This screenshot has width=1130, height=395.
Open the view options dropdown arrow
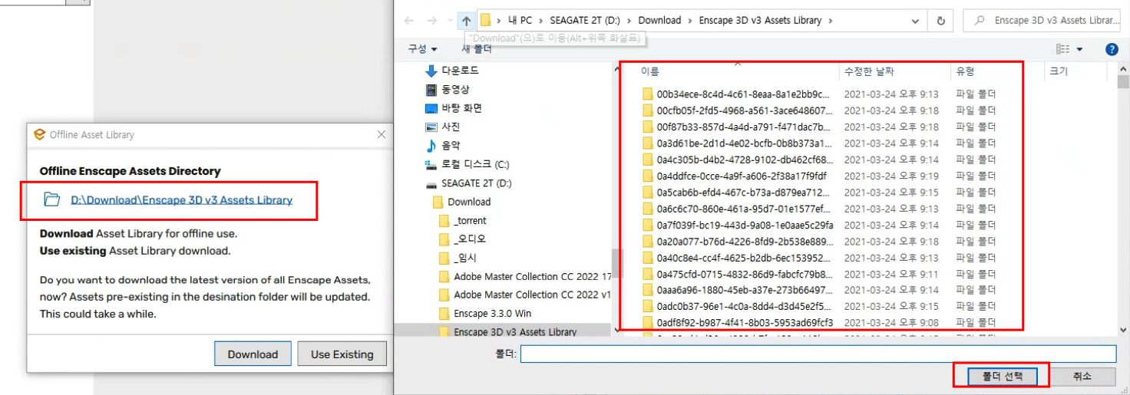coord(1080,49)
